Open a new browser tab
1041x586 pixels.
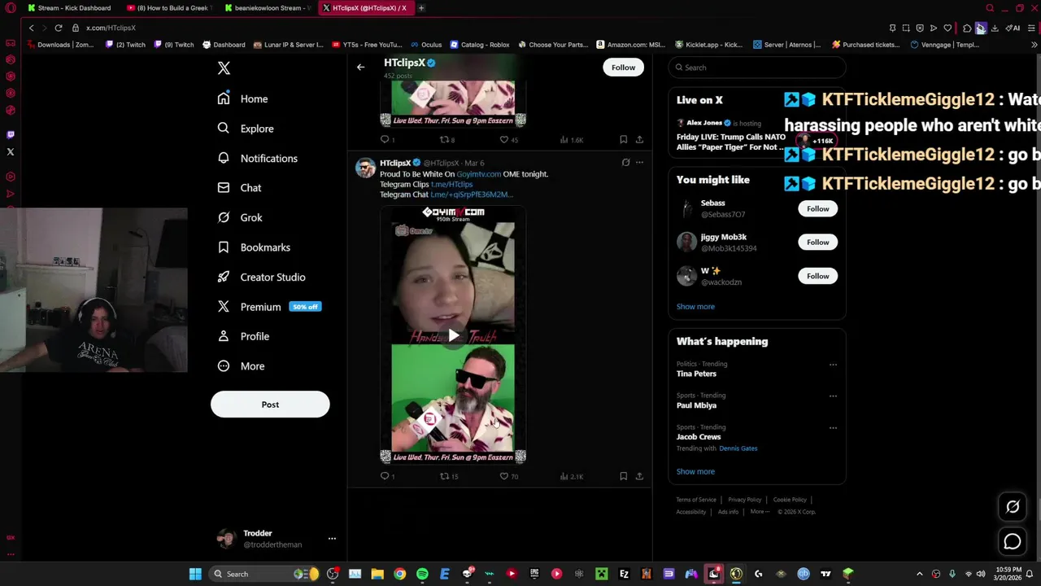coord(421,8)
